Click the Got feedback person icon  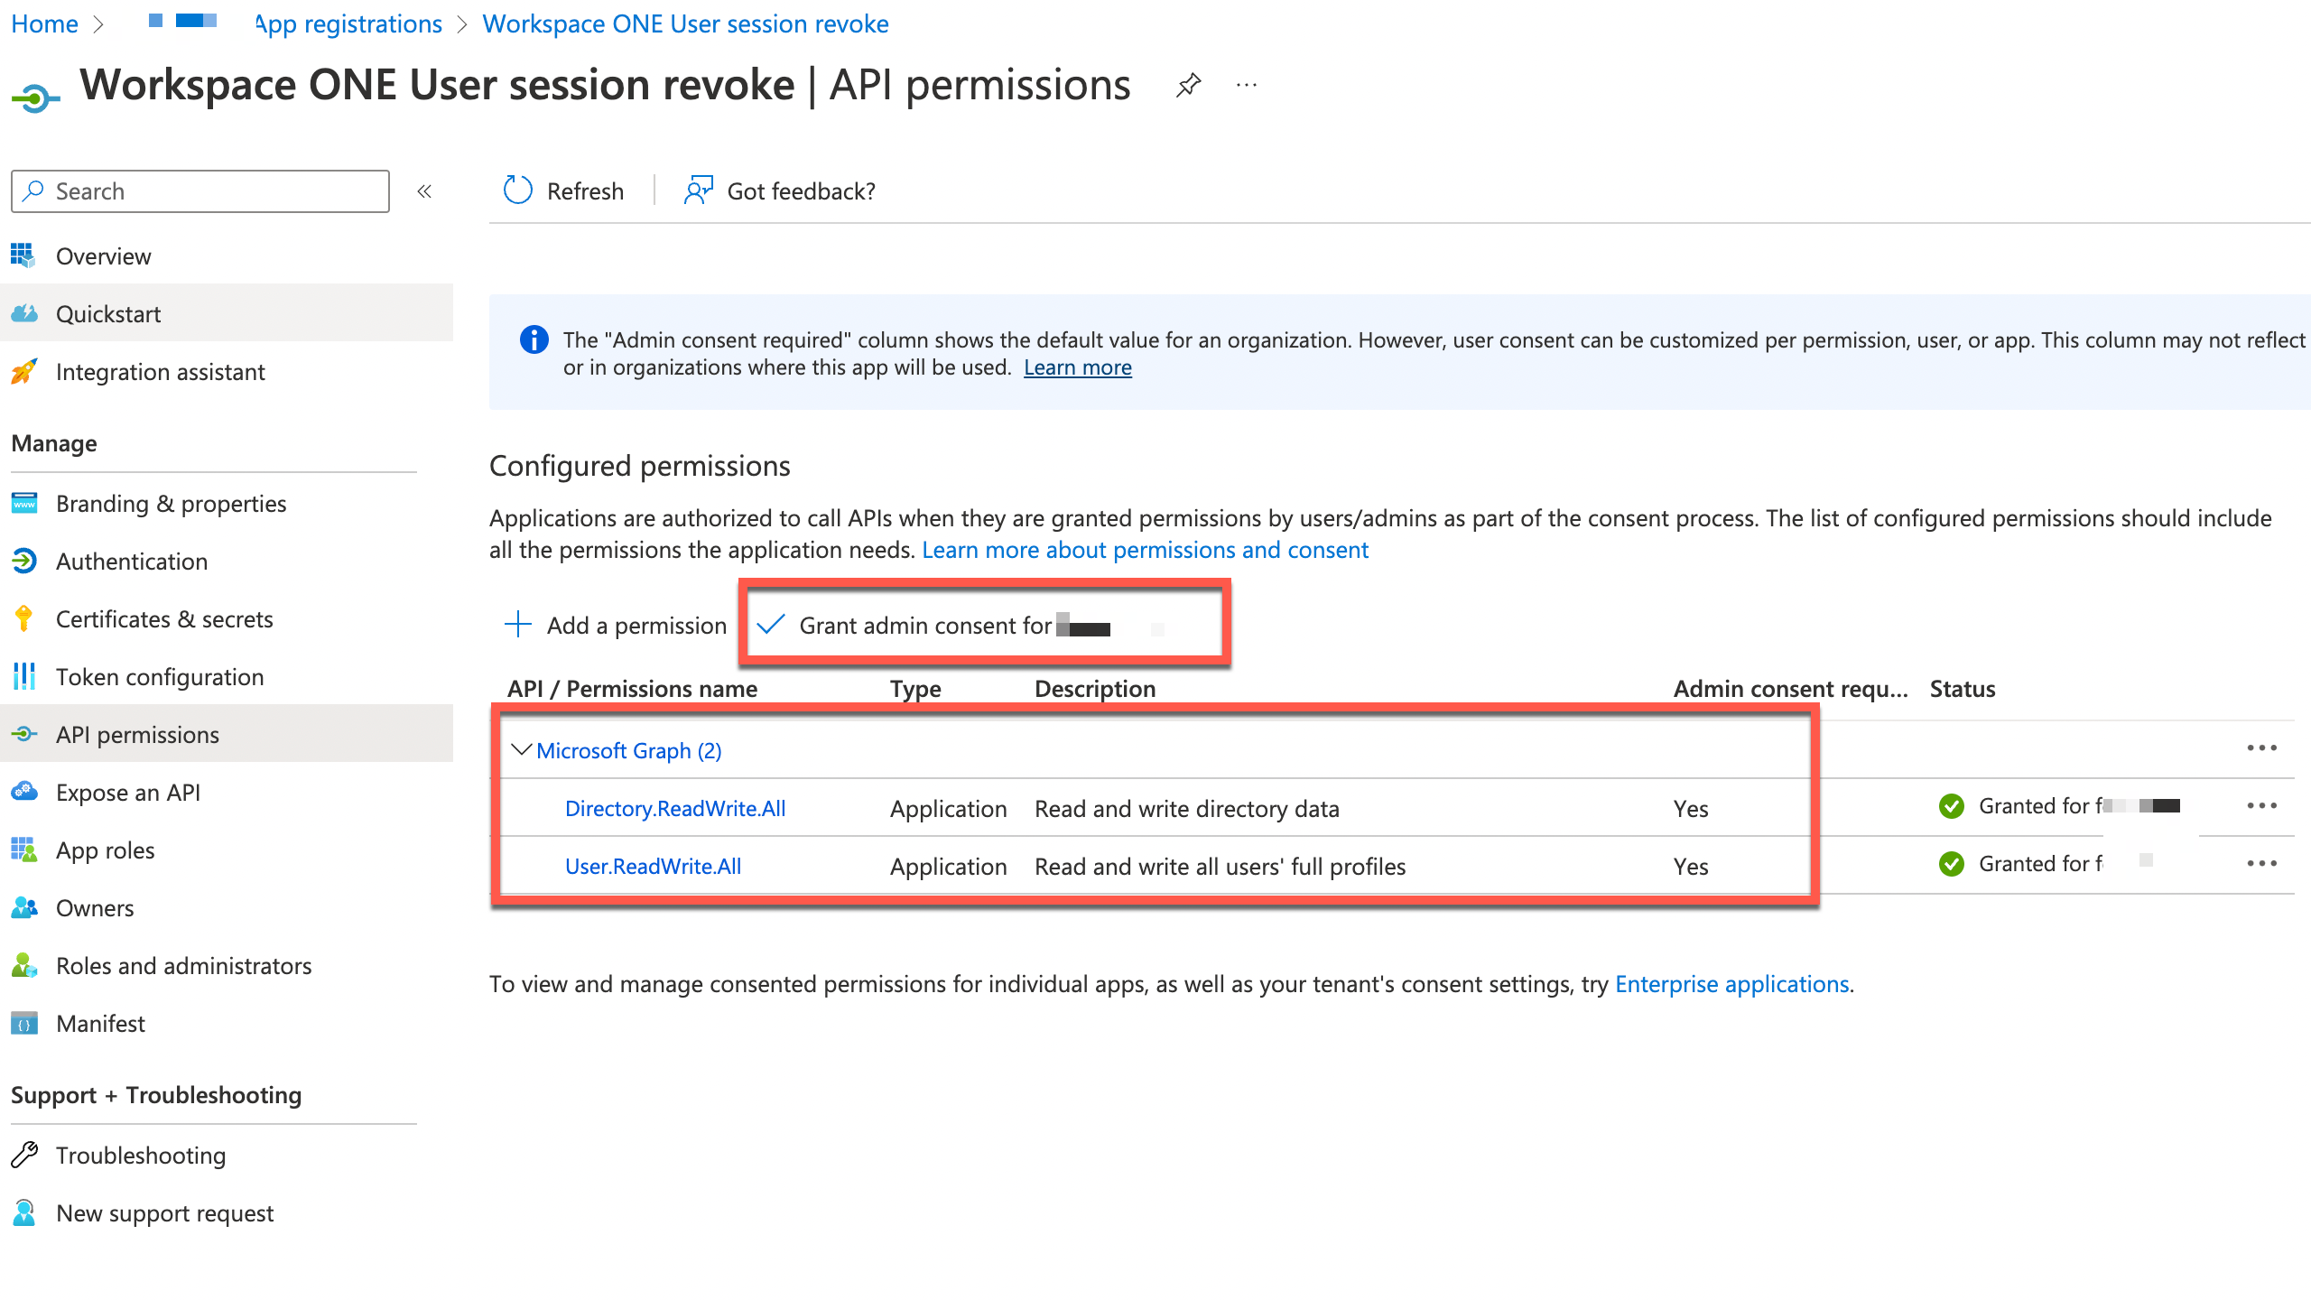(x=698, y=190)
